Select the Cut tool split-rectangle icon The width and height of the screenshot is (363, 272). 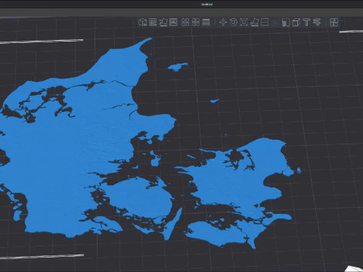[265, 22]
